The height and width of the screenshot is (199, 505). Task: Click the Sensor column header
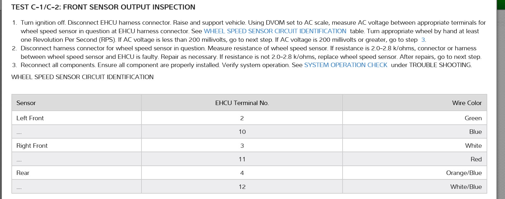point(26,103)
